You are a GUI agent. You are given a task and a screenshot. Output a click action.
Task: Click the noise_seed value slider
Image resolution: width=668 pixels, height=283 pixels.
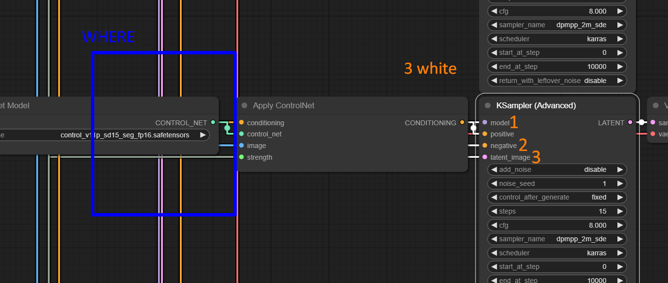point(557,183)
